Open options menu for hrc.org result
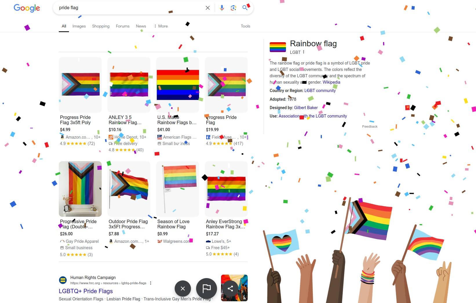This screenshot has width=476, height=303. 151,283
